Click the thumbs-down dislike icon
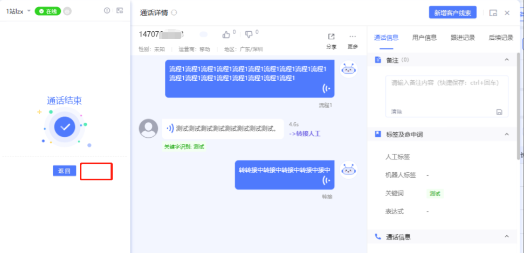 click(249, 34)
